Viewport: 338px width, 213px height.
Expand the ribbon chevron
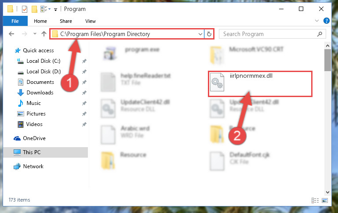(316, 21)
